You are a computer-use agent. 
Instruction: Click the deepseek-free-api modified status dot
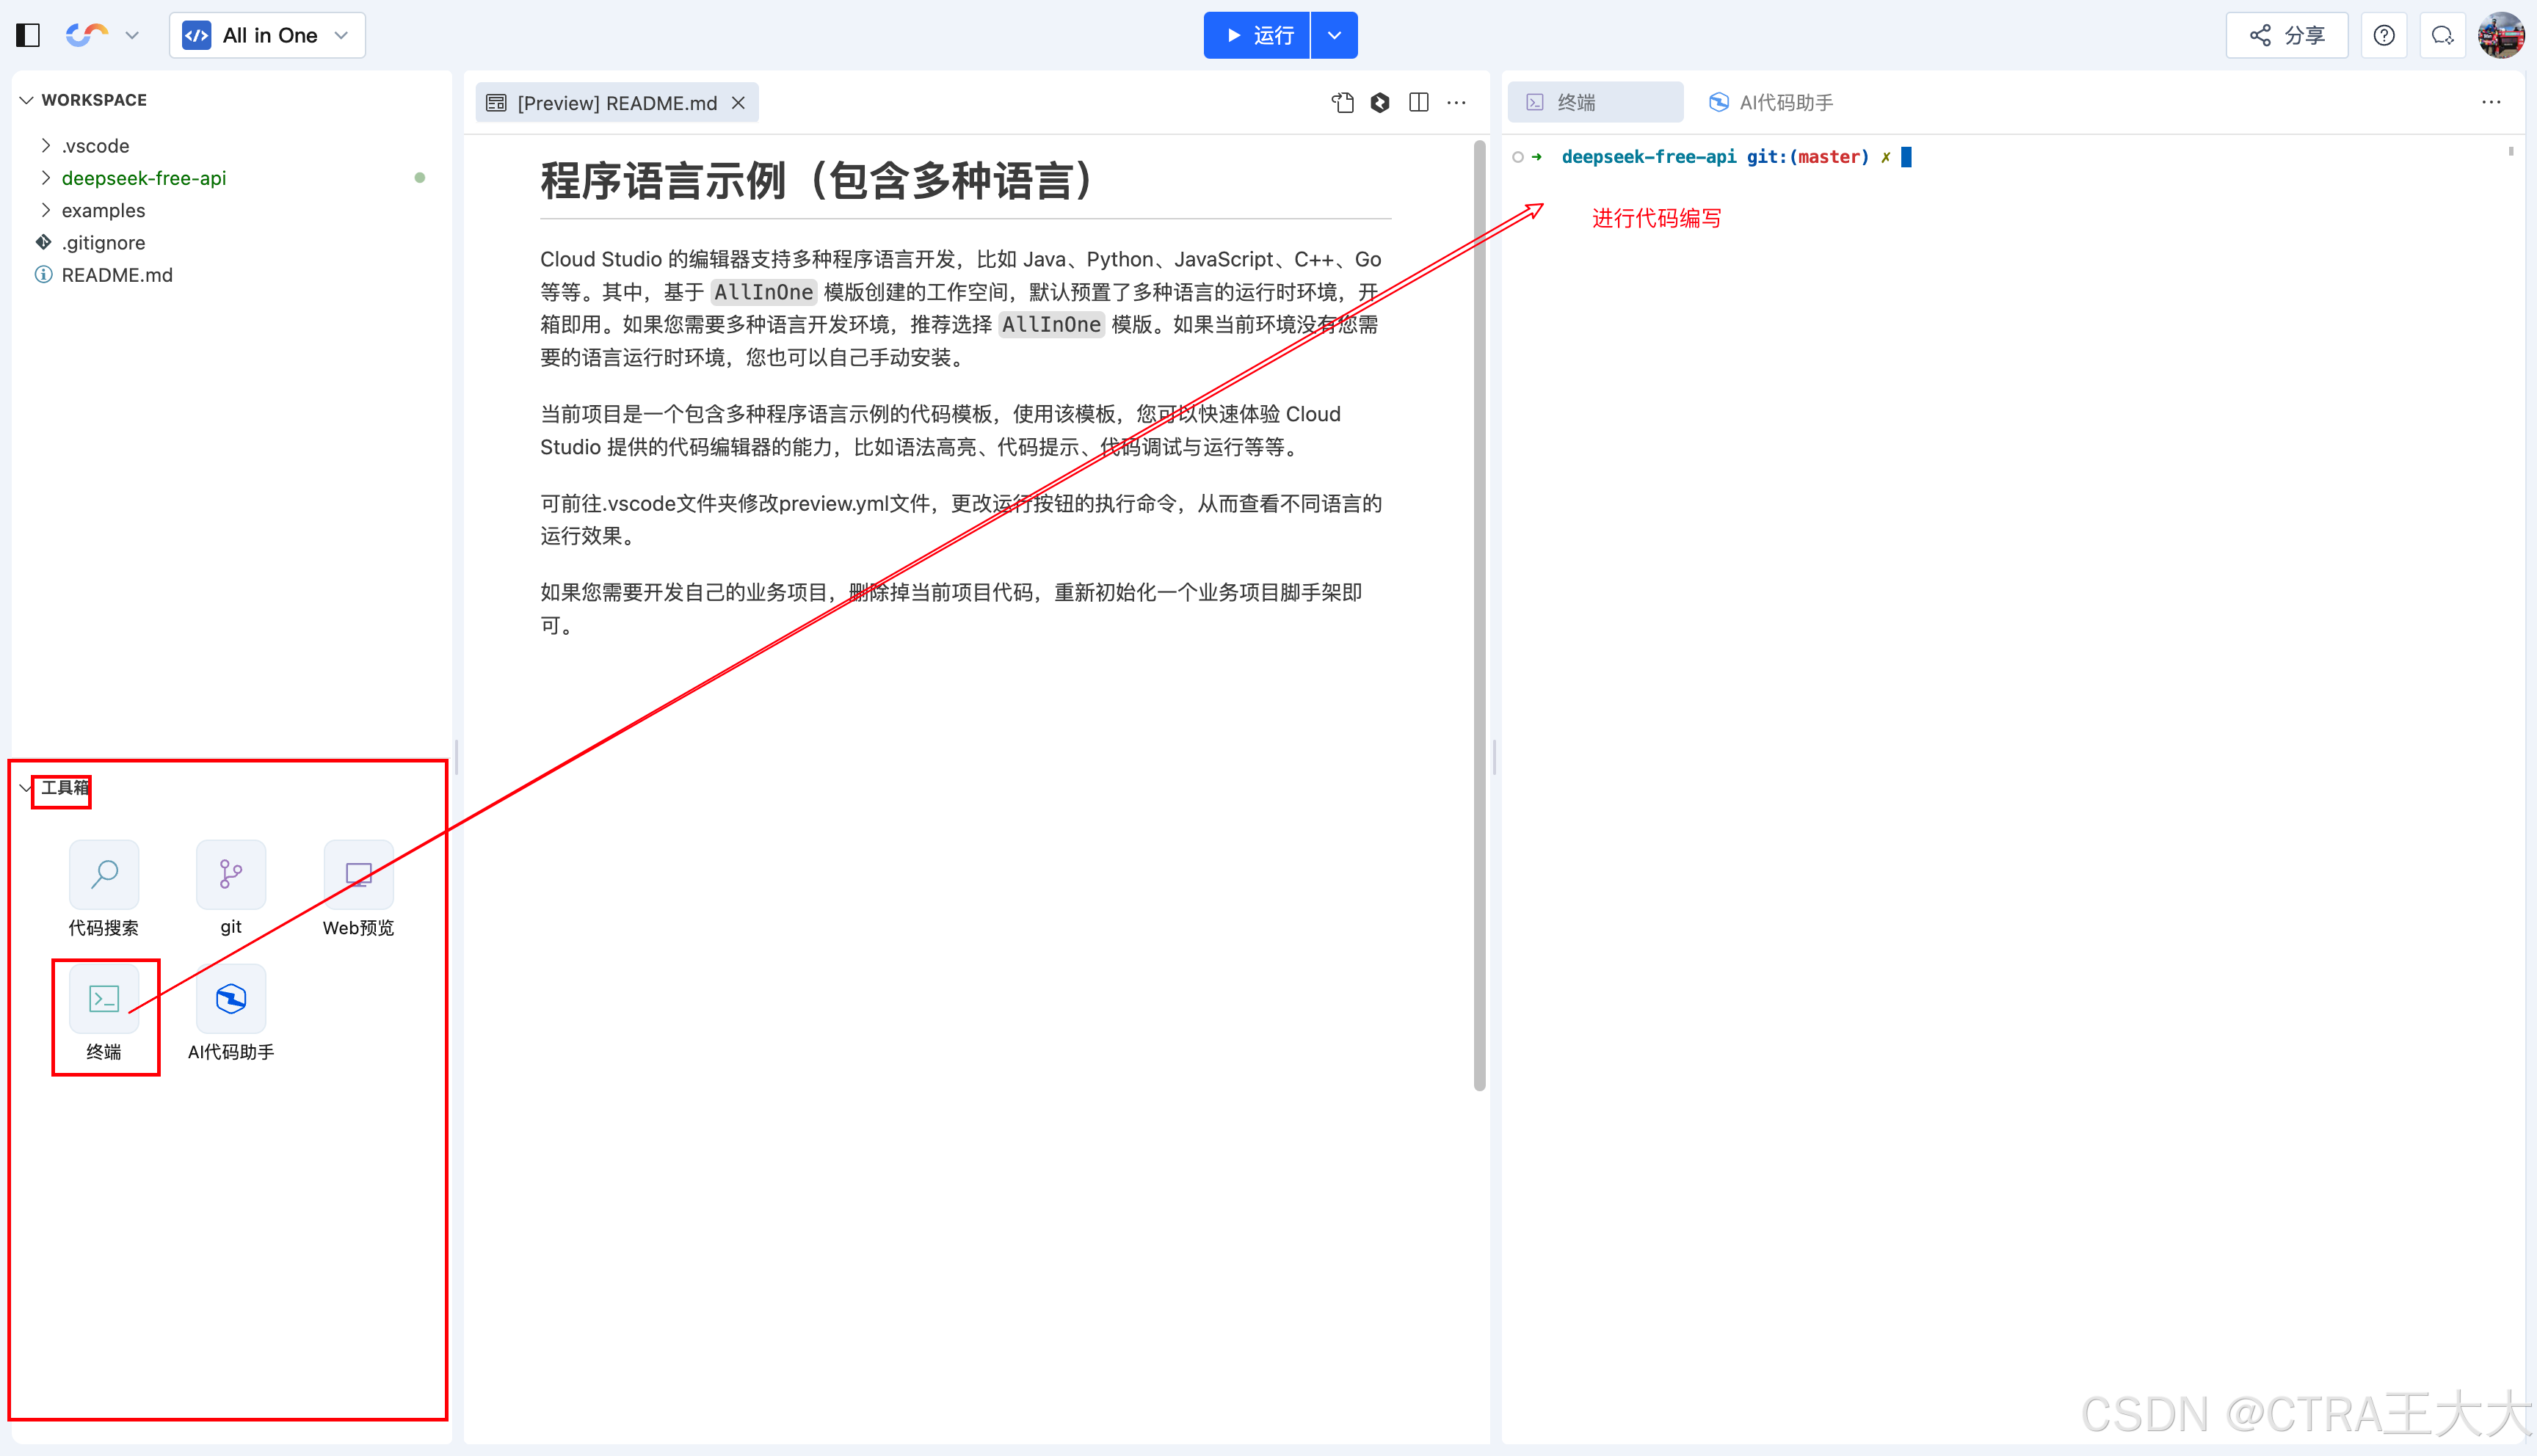tap(420, 178)
